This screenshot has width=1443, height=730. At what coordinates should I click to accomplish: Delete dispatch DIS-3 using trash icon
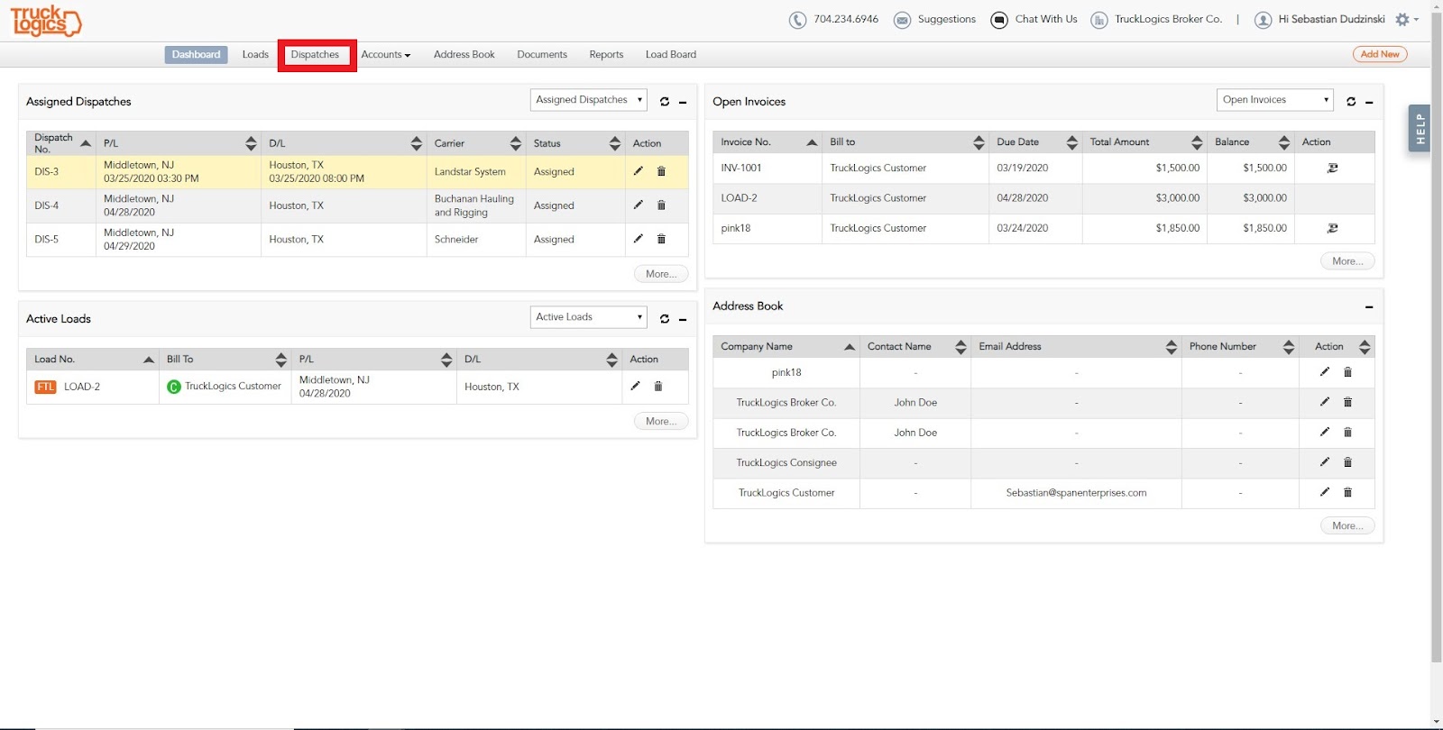(x=661, y=171)
